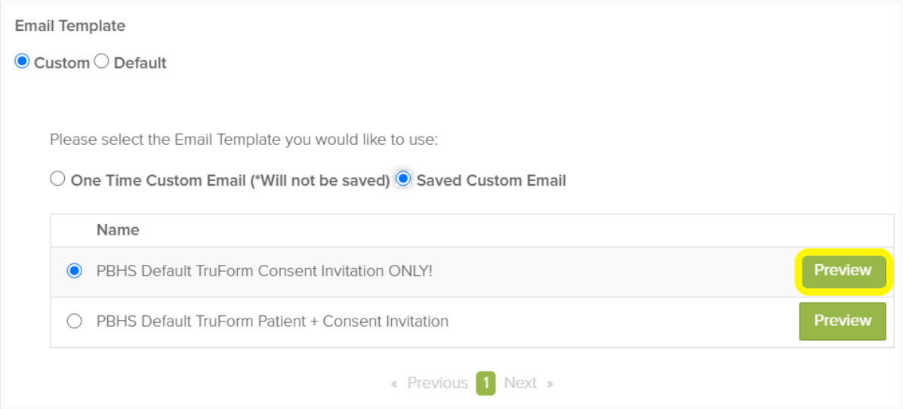Click the 'One Time Custom Email' label text
Viewport: 903px width, 409px height.
point(230,180)
